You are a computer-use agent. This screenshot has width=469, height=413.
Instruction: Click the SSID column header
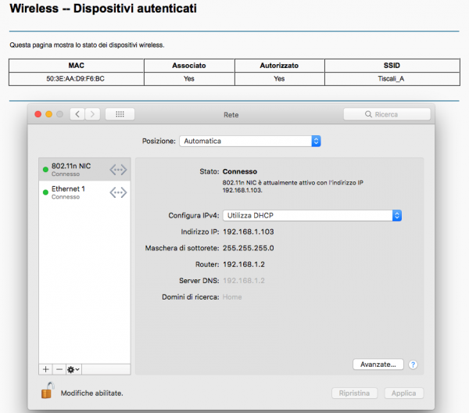[x=392, y=66]
